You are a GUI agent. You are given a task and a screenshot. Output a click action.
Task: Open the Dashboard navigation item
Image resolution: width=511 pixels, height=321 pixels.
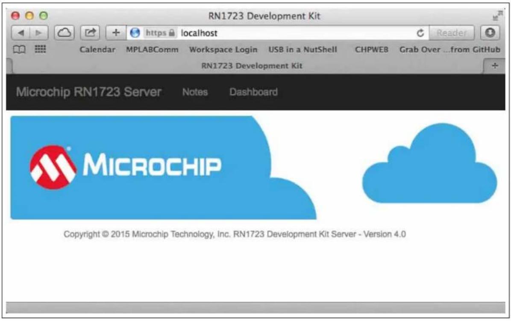[253, 92]
